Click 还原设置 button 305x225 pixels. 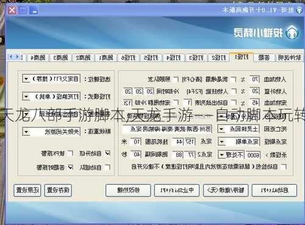[x=27, y=190]
